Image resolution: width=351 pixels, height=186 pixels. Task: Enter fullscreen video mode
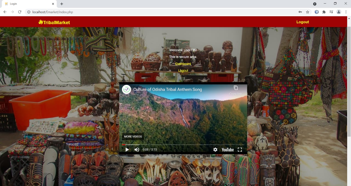coord(240,150)
